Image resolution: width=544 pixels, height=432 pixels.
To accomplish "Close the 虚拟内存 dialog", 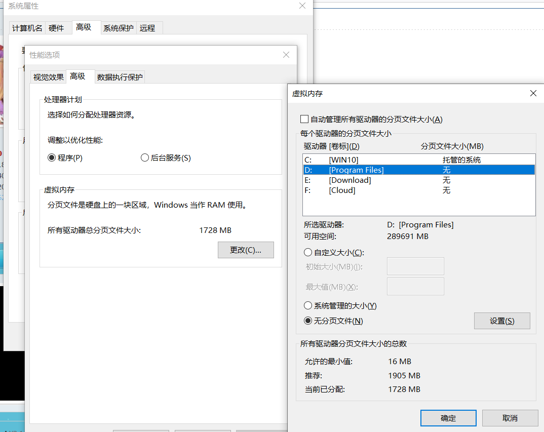I will (533, 93).
